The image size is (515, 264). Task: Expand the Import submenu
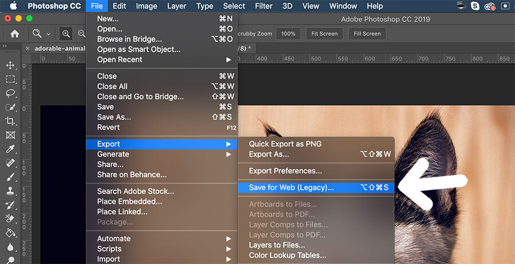(x=228, y=259)
